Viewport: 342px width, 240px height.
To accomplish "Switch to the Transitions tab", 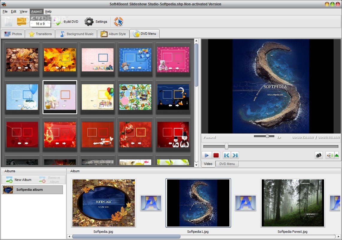I will click(40, 34).
